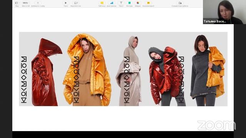Add a text box with the Text tool
The width and height of the screenshot is (246, 138).
[121, 3]
